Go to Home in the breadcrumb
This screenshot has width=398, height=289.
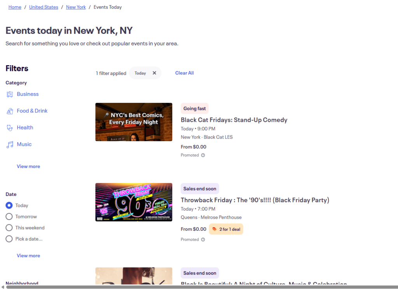[x=15, y=7]
